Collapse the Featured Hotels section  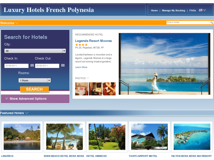[x=27, y=113]
